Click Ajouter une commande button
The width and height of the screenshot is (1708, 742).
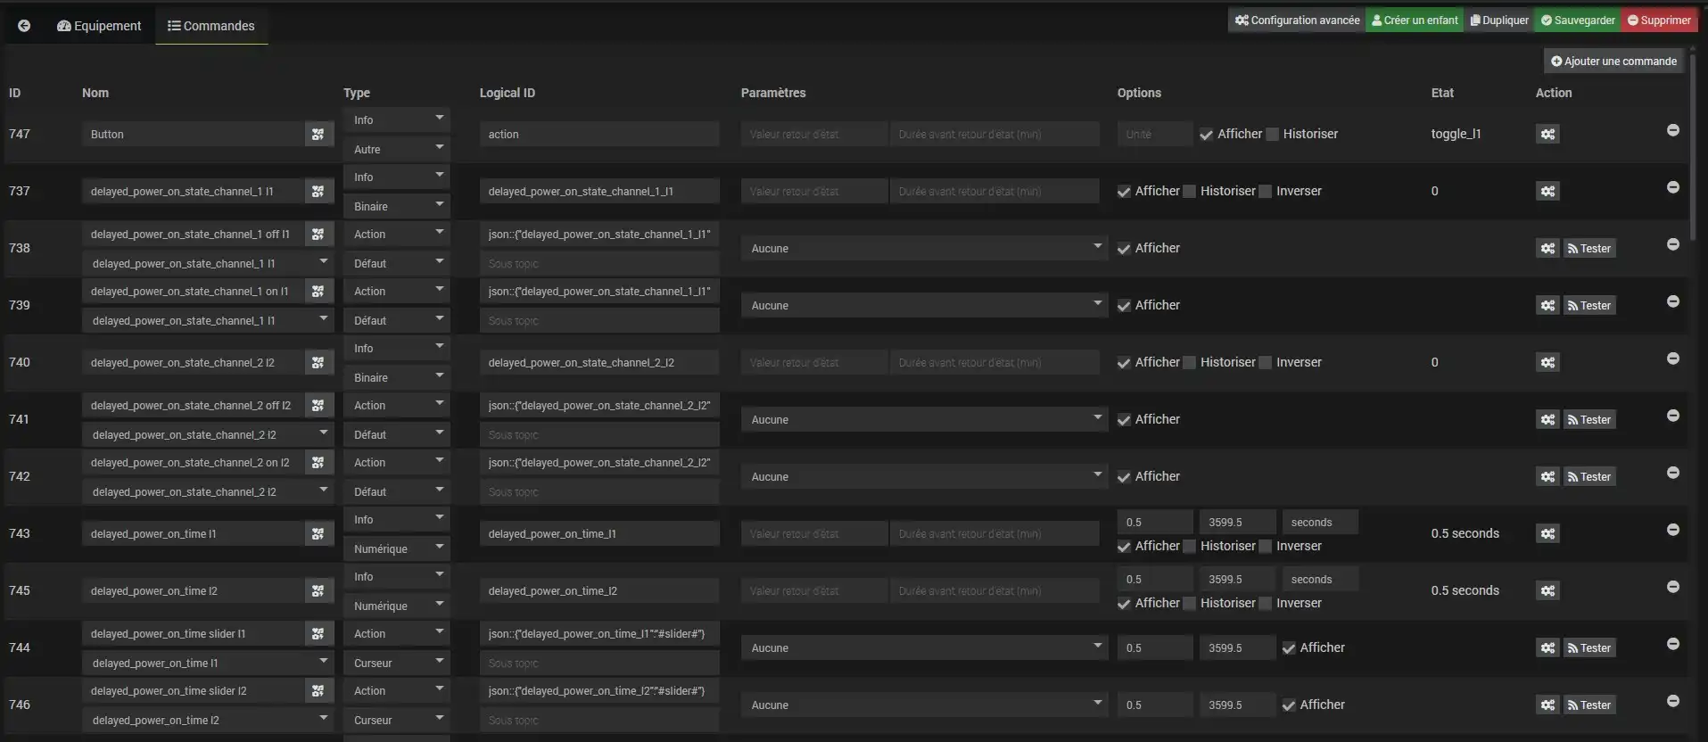(x=1613, y=61)
